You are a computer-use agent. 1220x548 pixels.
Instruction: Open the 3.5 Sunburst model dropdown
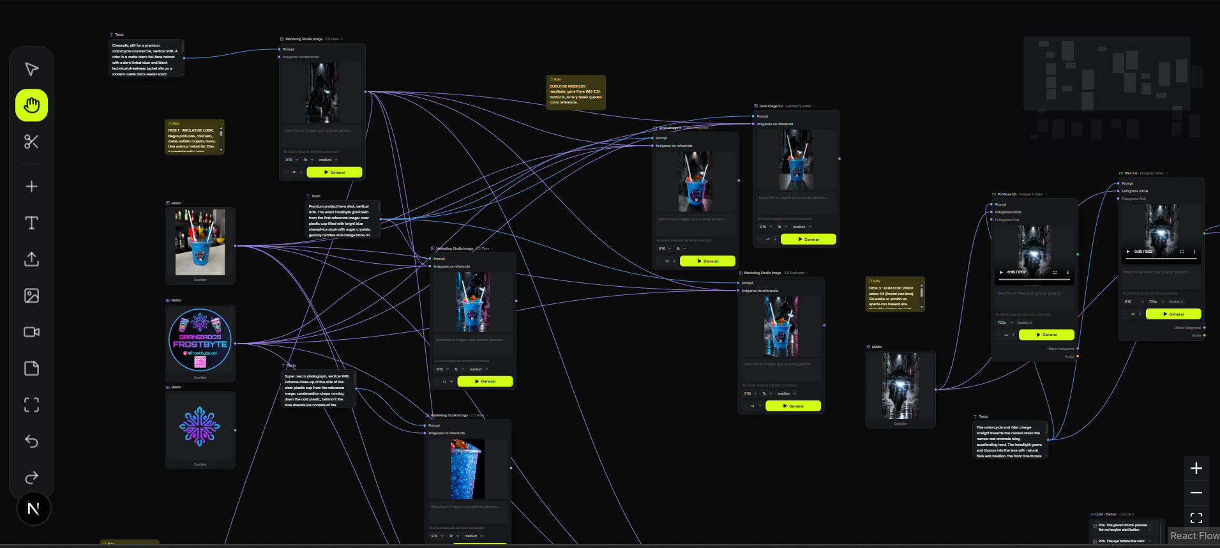[795, 273]
